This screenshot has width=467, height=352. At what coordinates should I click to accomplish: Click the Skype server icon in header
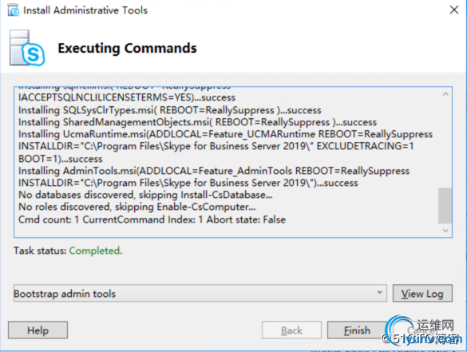pyautogui.click(x=27, y=48)
